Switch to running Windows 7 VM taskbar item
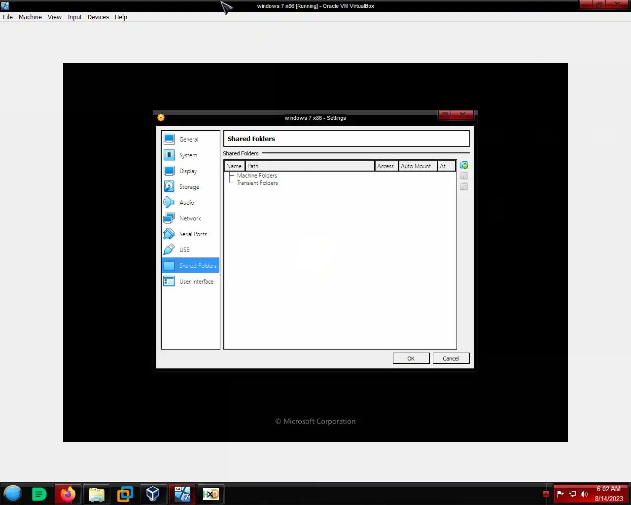The width and height of the screenshot is (631, 505). click(182, 494)
